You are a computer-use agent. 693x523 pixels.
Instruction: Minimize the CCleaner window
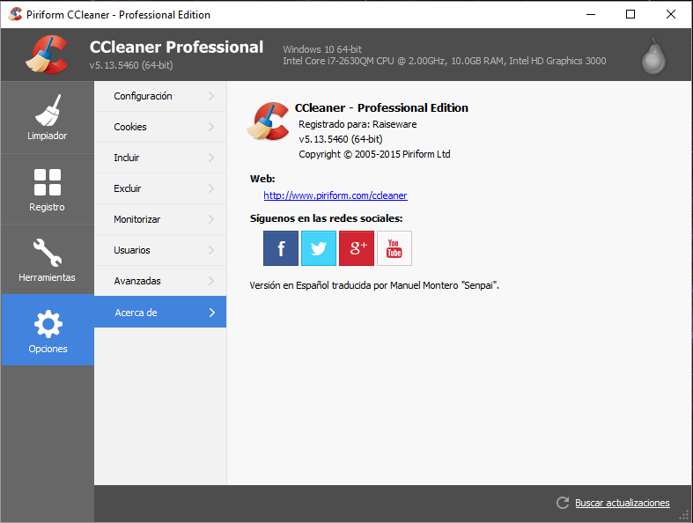(x=591, y=14)
